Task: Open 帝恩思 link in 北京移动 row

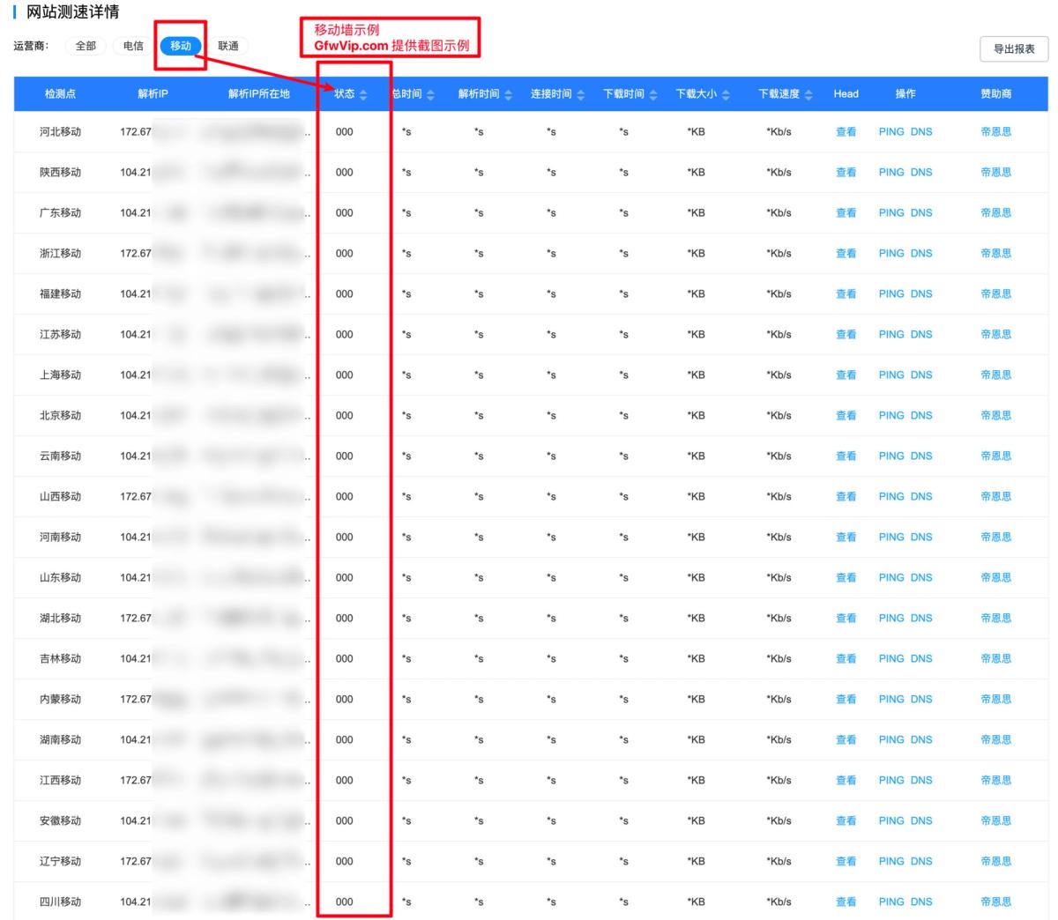Action: tap(996, 416)
